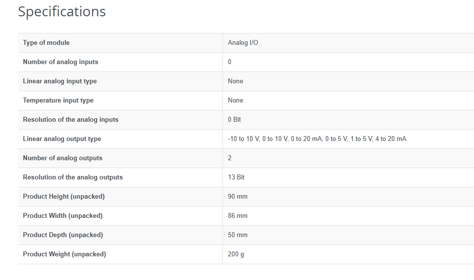Click the 'Analog I/O' value cell
This screenshot has height=280, width=474.
[243, 43]
